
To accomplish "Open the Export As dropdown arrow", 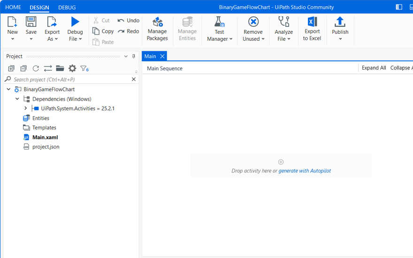I will pos(56,39).
